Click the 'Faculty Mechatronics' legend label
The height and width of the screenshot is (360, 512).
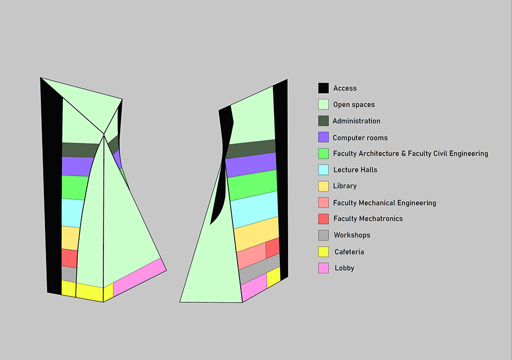(x=368, y=219)
